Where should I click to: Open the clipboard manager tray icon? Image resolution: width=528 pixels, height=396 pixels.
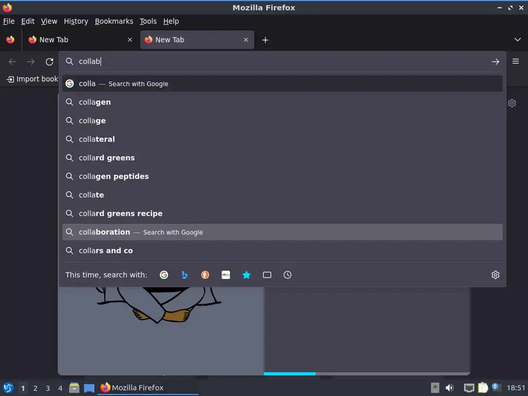pyautogui.click(x=483, y=388)
